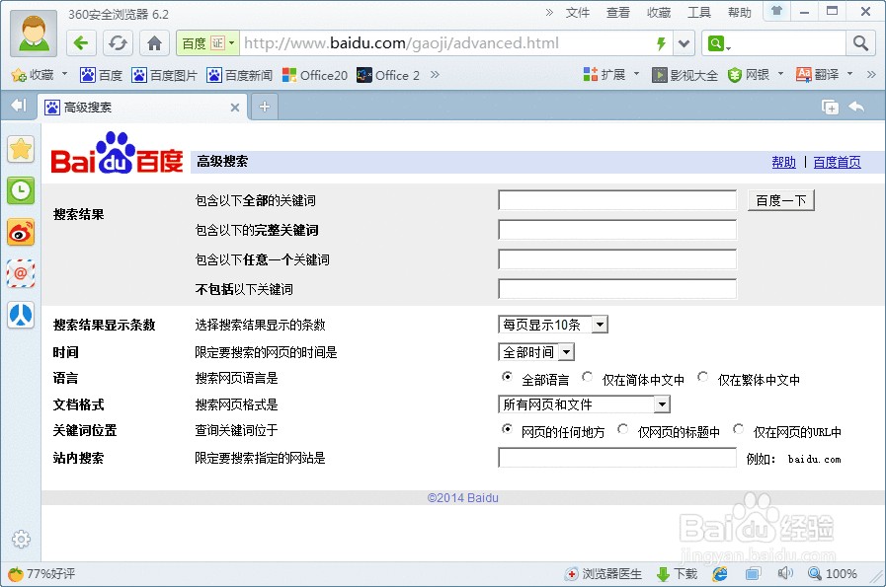Image resolution: width=886 pixels, height=587 pixels.
Task: Click the 77%好评 status bar item
Action: point(41,574)
